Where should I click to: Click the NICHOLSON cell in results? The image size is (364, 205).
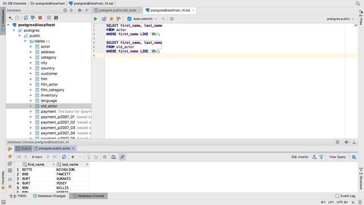65,170
